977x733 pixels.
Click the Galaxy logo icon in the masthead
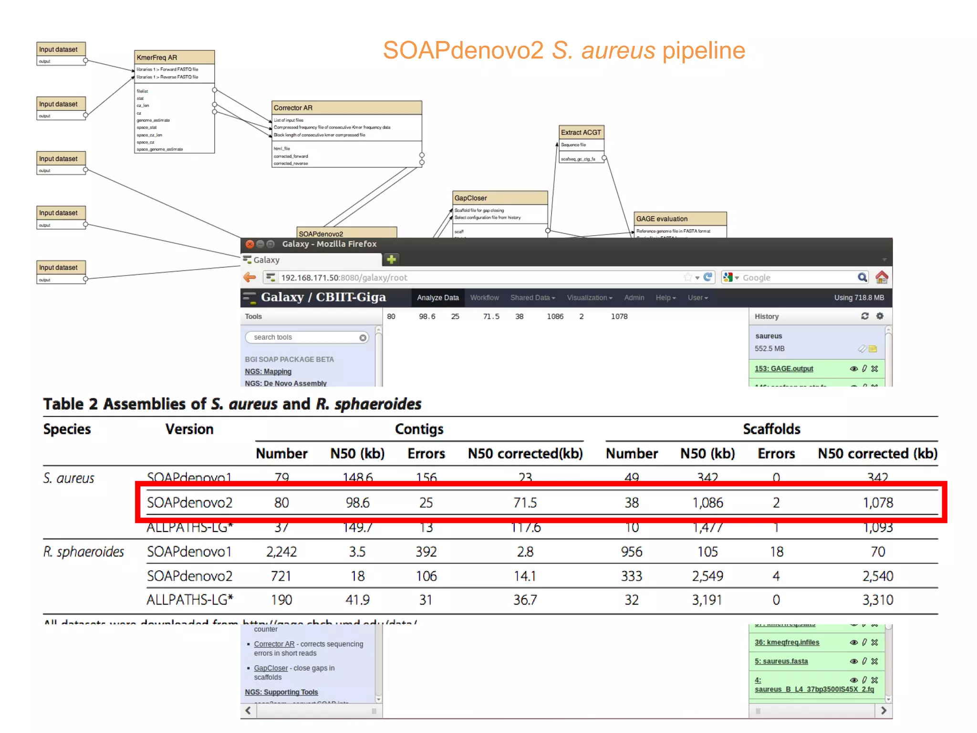(249, 297)
